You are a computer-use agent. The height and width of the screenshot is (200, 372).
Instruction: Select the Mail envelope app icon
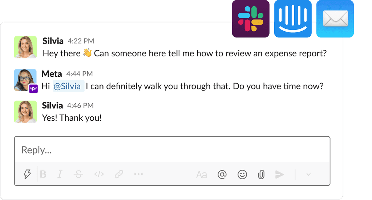tap(335, 19)
